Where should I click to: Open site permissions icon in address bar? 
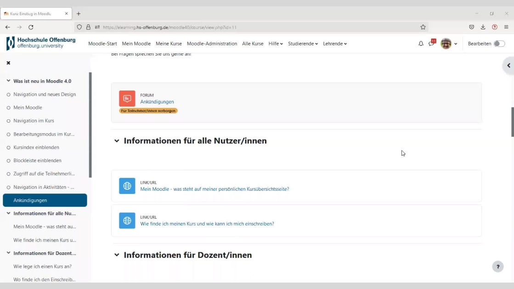97,27
